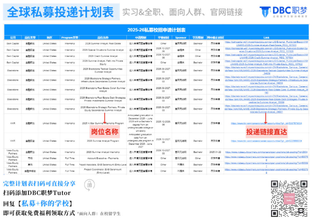The height and width of the screenshot is (221, 312).
Task: Select cell '2026 Special Situations Summer Analyst'
Action: 103,50
